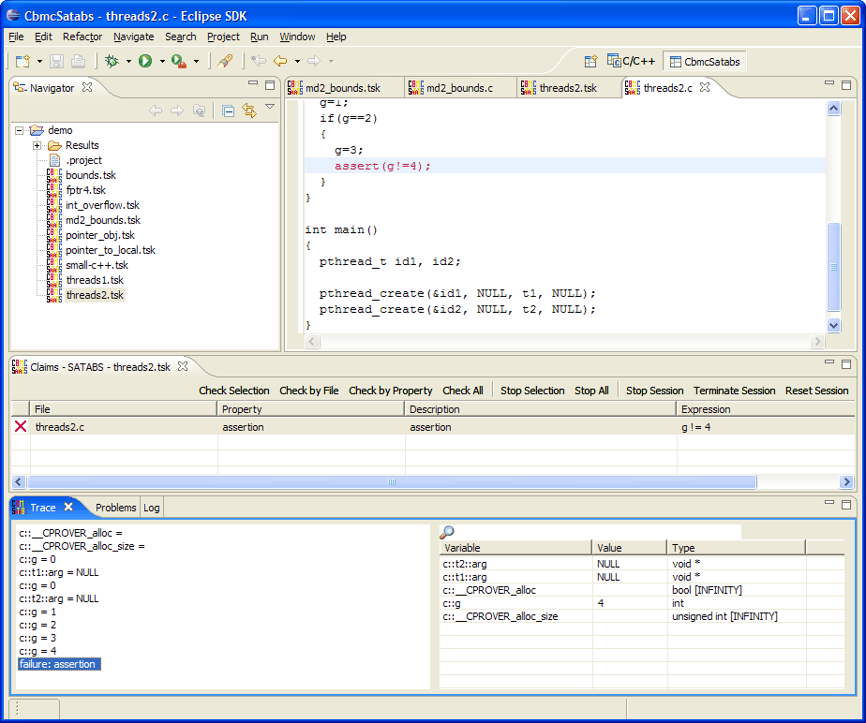Click Check All
The image size is (866, 723).
pos(463,391)
